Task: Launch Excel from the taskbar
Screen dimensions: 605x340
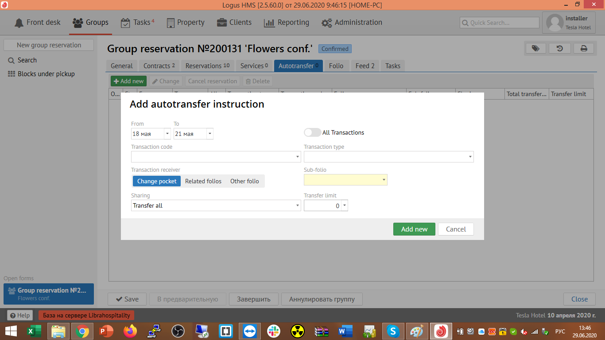Action: [34, 331]
